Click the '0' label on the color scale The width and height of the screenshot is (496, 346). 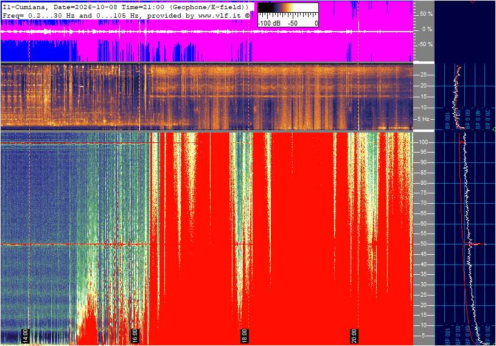[316, 23]
